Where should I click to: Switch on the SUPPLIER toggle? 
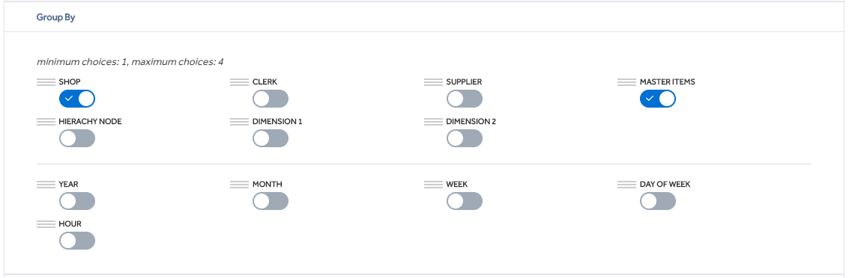(x=464, y=99)
